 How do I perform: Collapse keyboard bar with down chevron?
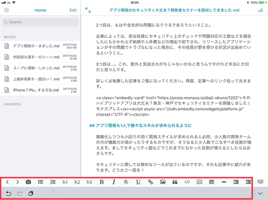pos(260,194)
